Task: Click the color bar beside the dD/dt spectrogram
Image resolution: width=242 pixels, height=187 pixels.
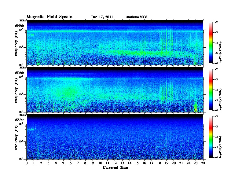Action: pos(211,90)
